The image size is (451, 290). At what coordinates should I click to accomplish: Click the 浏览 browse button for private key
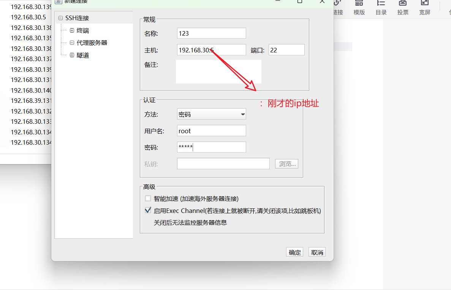pos(286,163)
